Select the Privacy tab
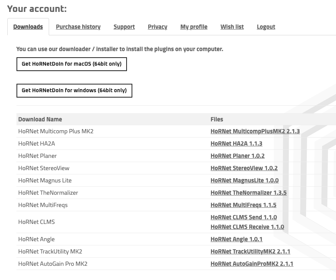Image resolution: width=336 pixels, height=280 pixels. (157, 27)
